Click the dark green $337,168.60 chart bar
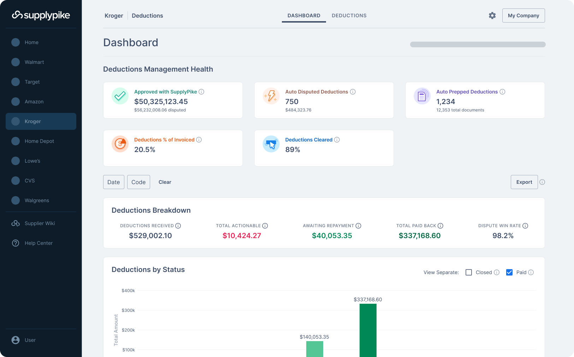 (368, 330)
